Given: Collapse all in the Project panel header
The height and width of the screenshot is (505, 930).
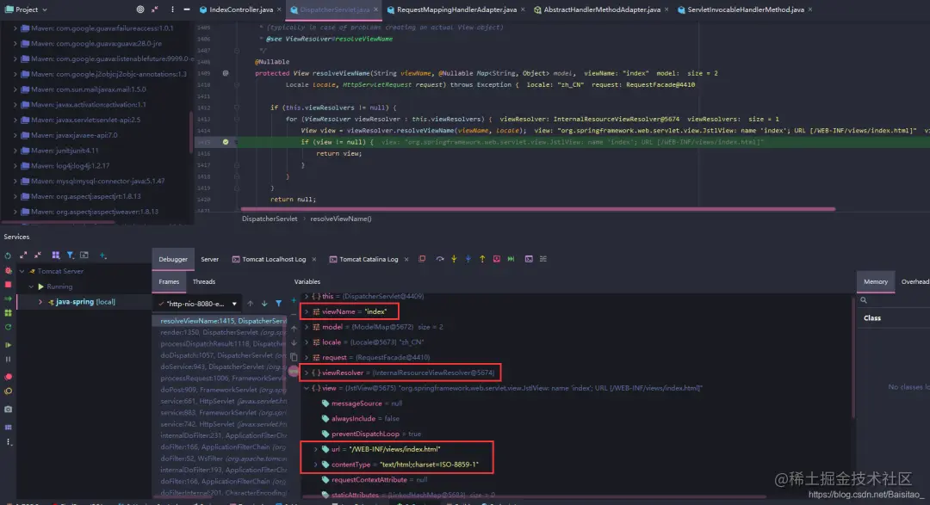Looking at the screenshot, I should point(155,9).
